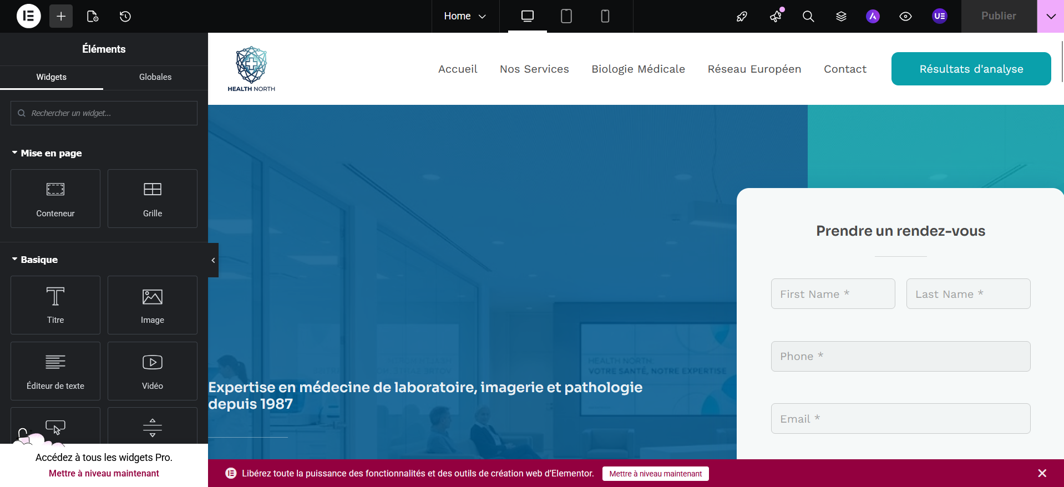Open the Accueil menu item
Viewport: 1064px width, 487px height.
[x=458, y=69]
